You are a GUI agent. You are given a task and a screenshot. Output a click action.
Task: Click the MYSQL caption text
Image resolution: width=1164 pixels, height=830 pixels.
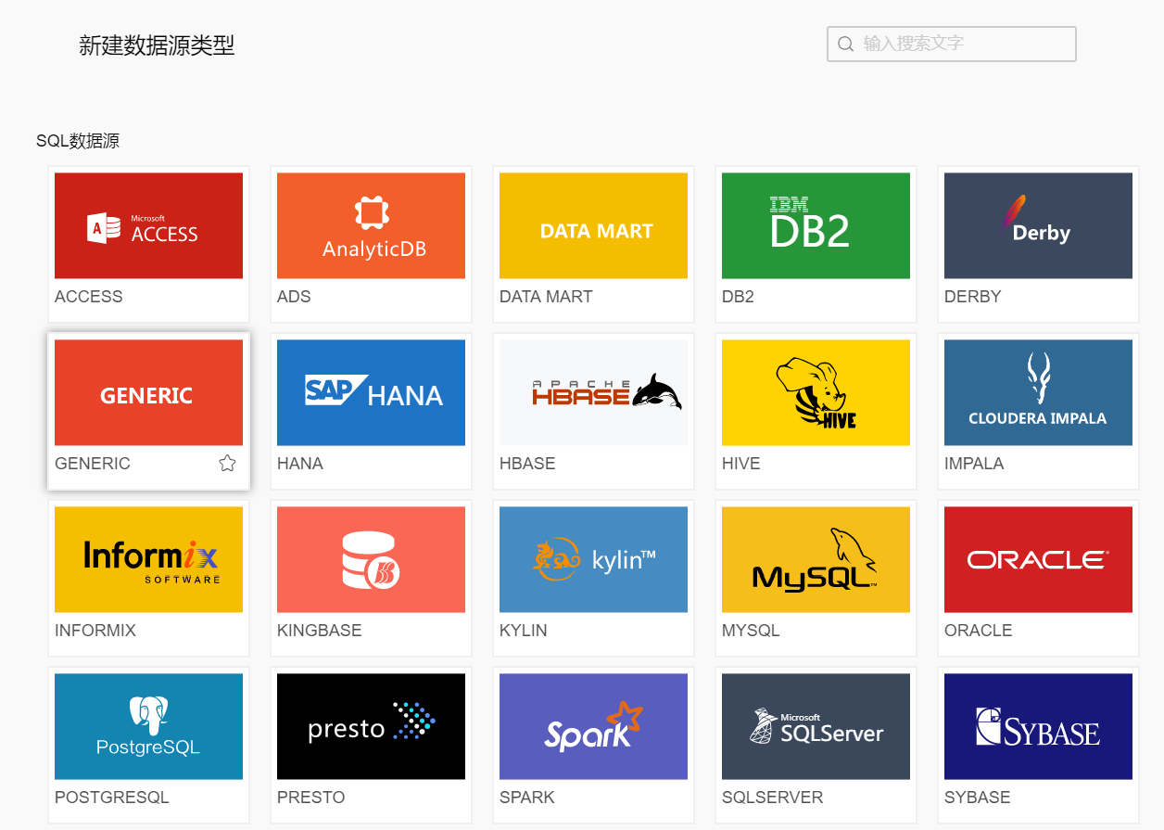[751, 631]
